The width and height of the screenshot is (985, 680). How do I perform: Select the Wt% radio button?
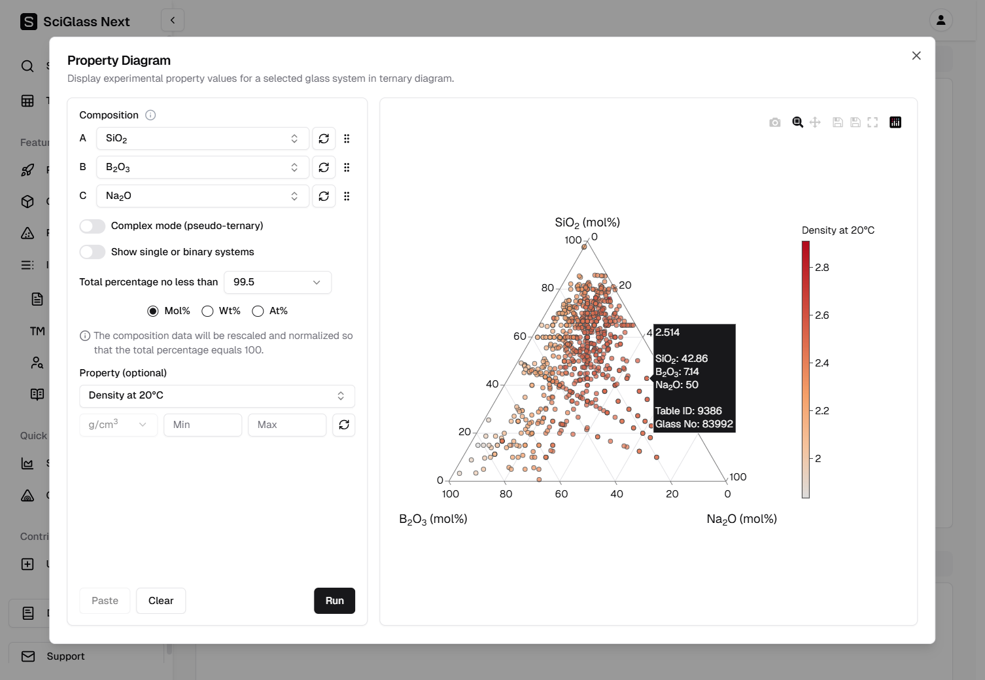[x=208, y=311]
